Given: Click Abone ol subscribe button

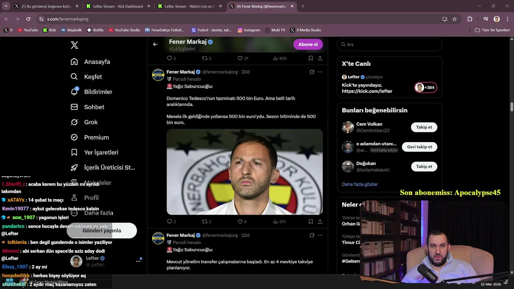Looking at the screenshot, I should point(308,45).
